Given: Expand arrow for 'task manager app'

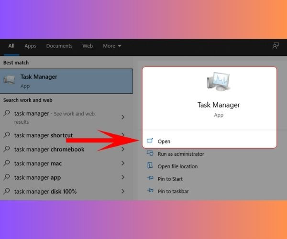Looking at the screenshot, I should pyautogui.click(x=123, y=177).
